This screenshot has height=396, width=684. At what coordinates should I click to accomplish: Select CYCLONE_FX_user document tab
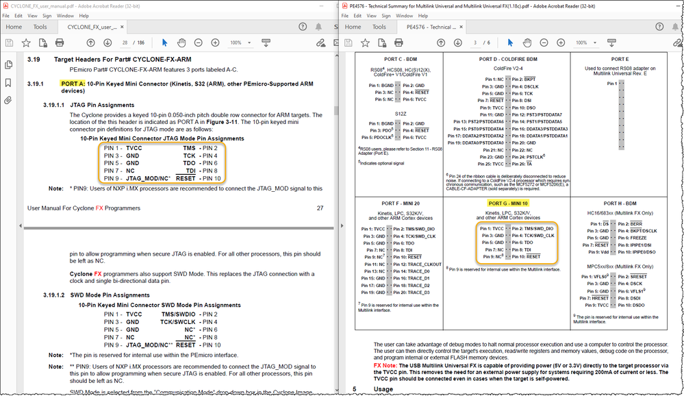coord(92,27)
